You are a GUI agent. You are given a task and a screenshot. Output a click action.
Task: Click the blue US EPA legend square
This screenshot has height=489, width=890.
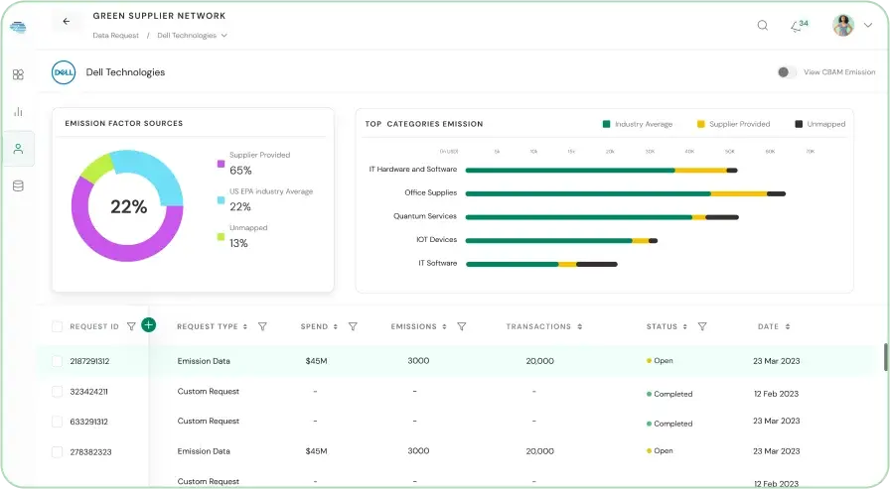(x=221, y=200)
